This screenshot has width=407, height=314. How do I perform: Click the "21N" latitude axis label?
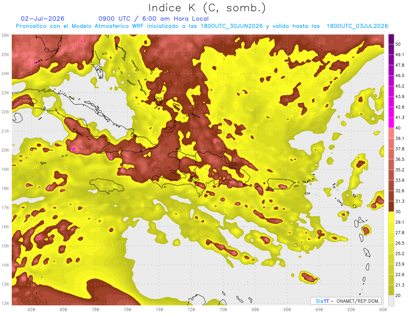point(5,131)
